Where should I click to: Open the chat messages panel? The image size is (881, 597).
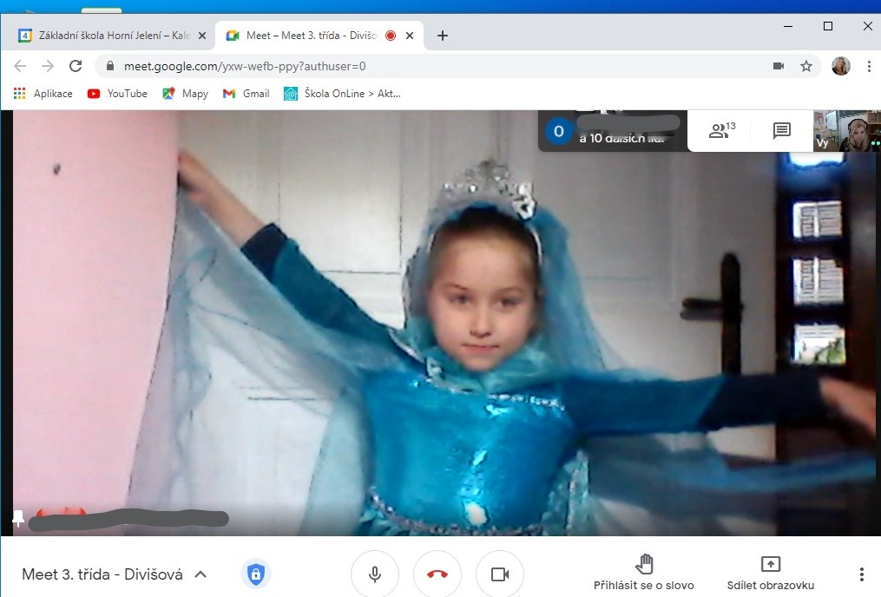(781, 131)
